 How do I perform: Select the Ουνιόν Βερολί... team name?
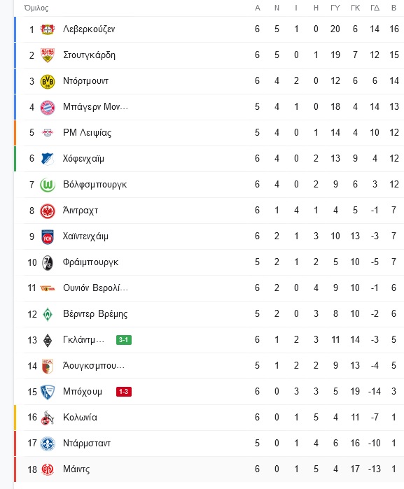95,288
